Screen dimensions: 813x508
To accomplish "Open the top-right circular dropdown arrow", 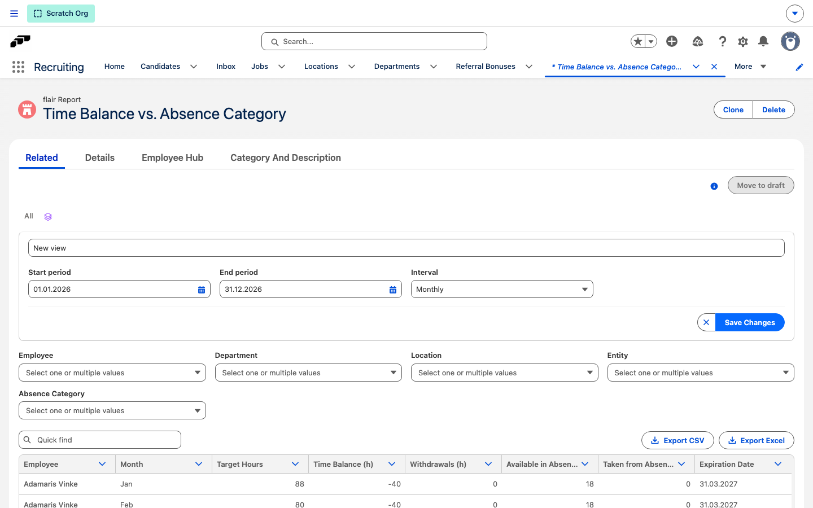I will [x=794, y=13].
